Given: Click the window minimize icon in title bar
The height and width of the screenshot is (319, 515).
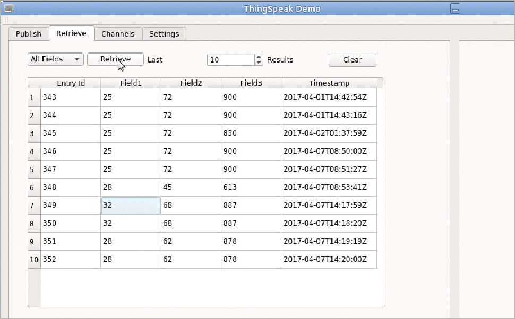Looking at the screenshot, I should [454, 8].
